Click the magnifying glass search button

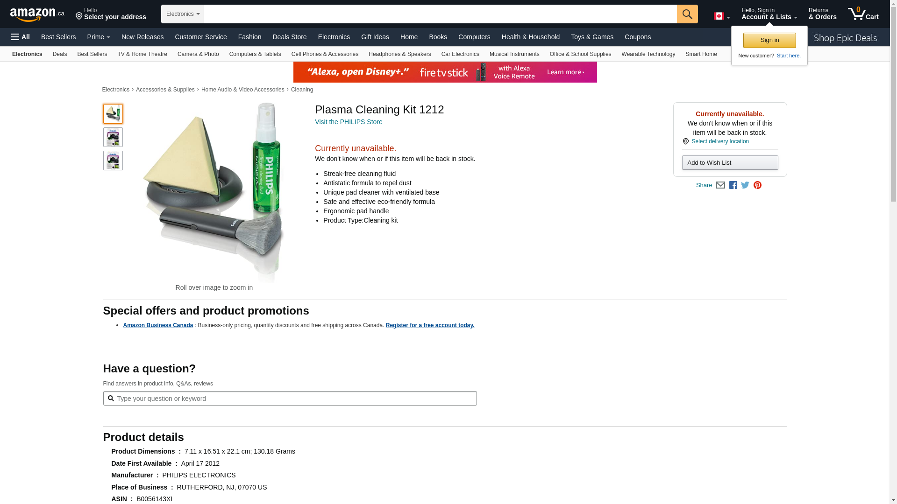click(x=687, y=14)
